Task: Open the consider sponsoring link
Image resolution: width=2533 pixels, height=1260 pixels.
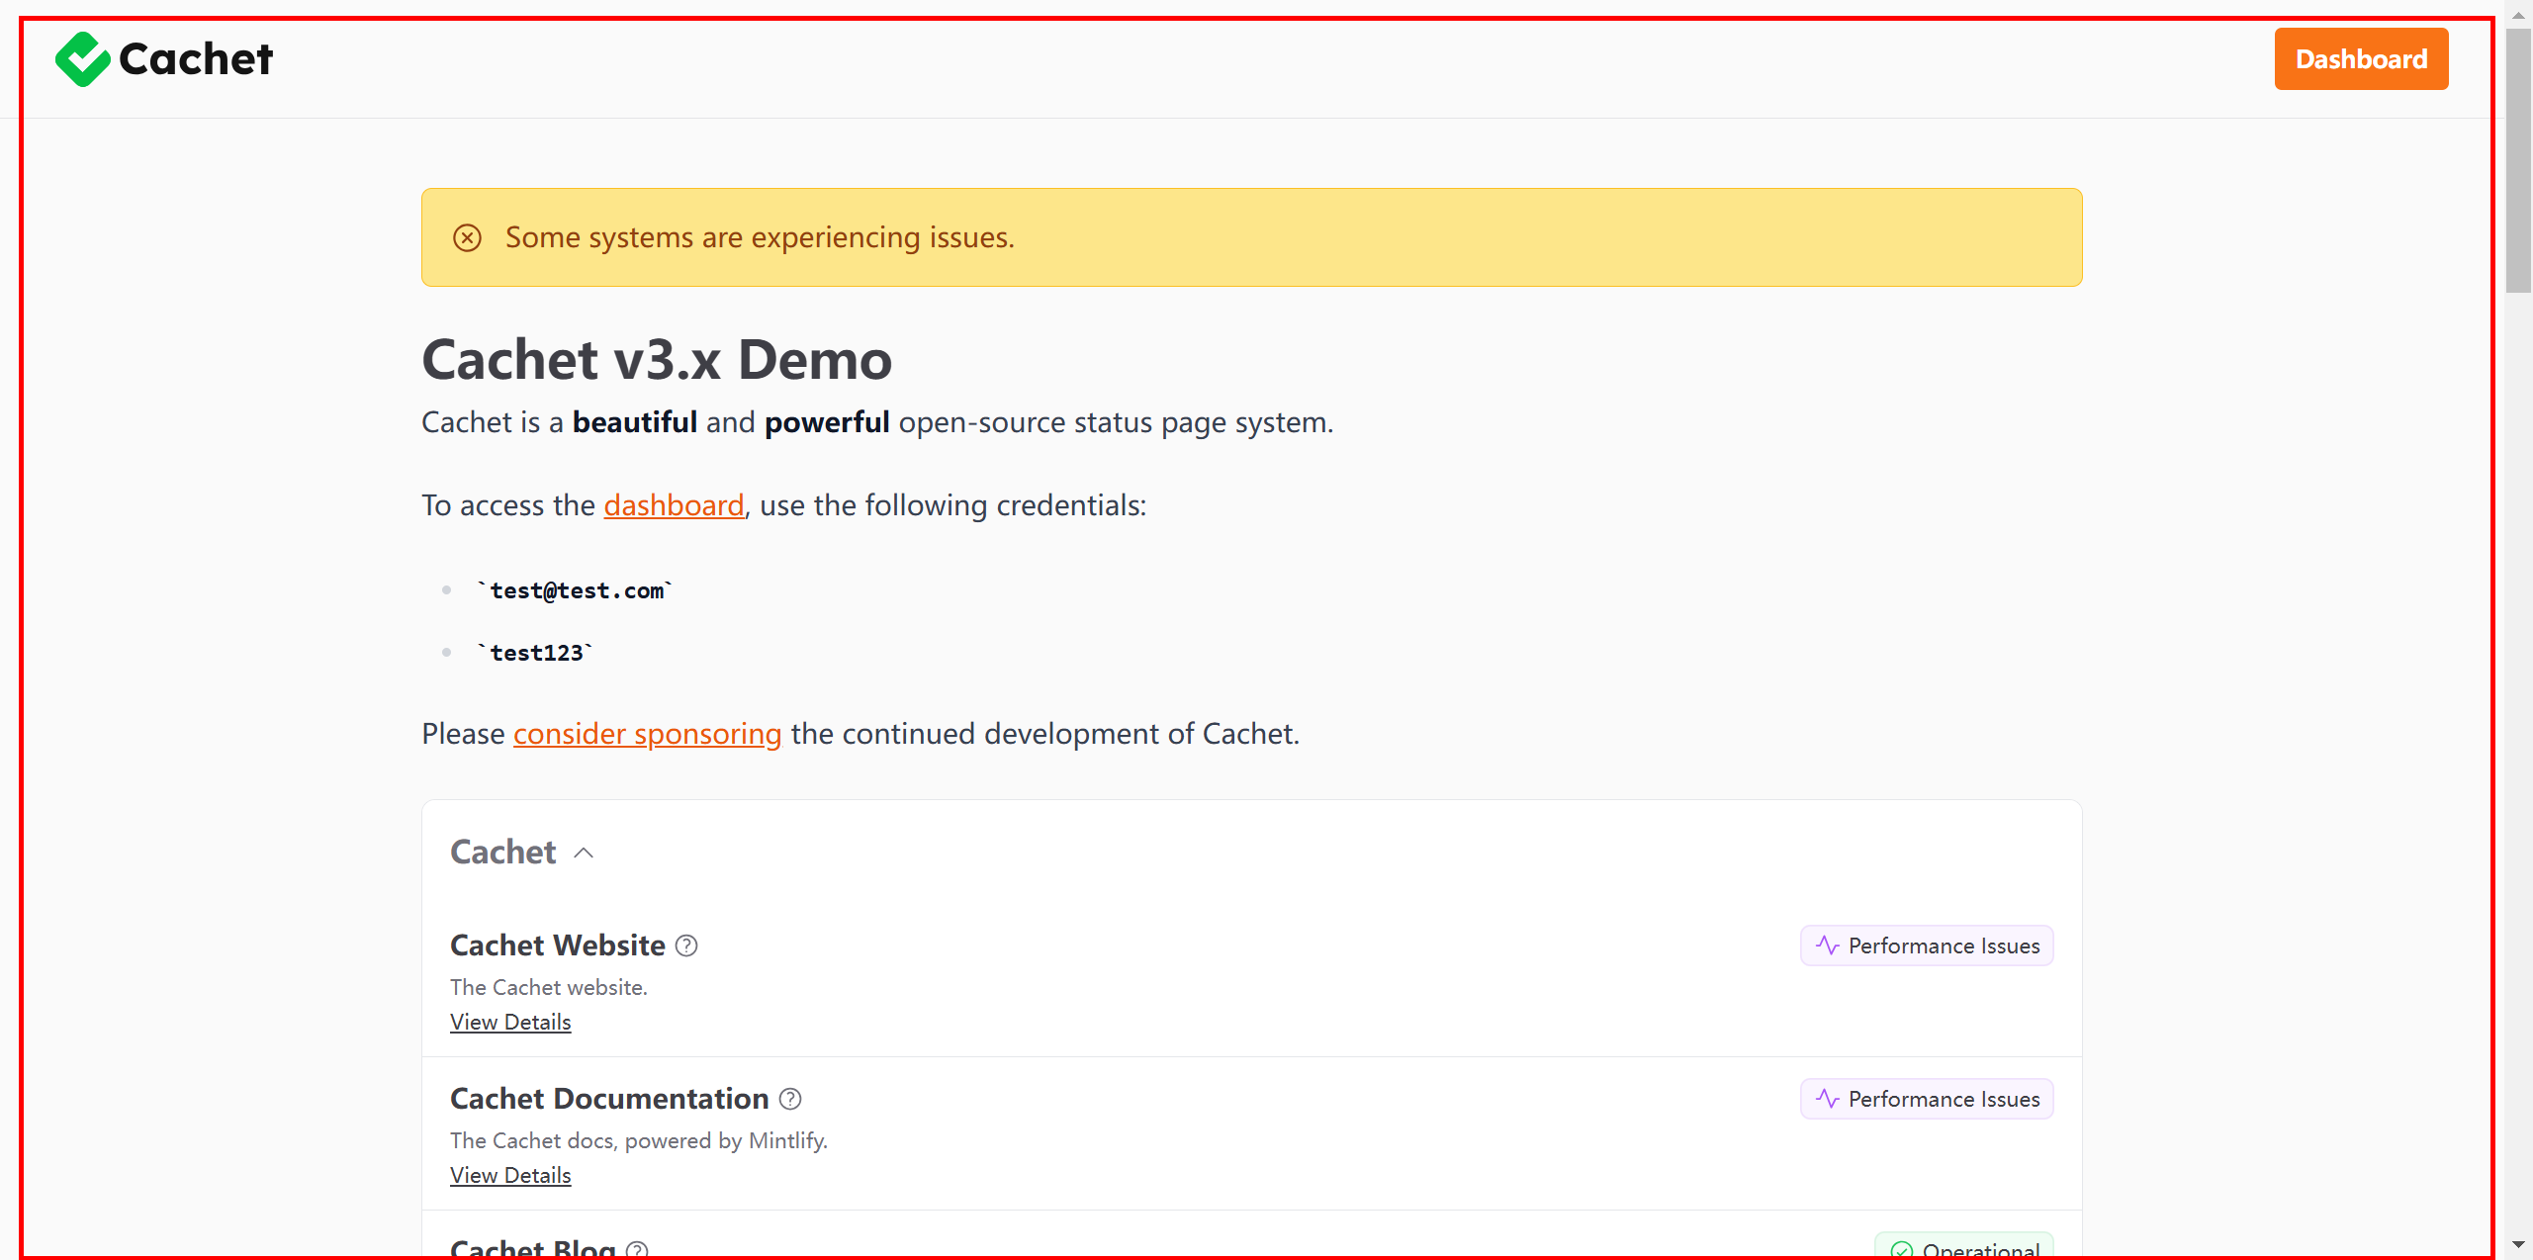Action: pyautogui.click(x=647, y=734)
